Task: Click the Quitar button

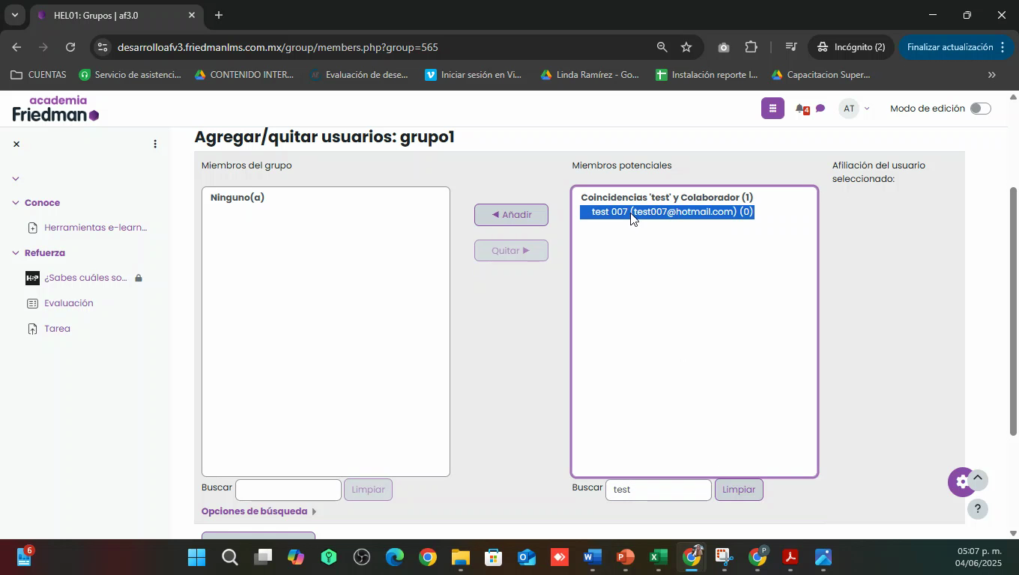Action: (x=511, y=250)
